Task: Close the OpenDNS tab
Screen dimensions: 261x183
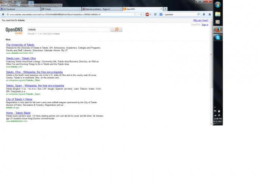Action: pyautogui.click(x=161, y=9)
